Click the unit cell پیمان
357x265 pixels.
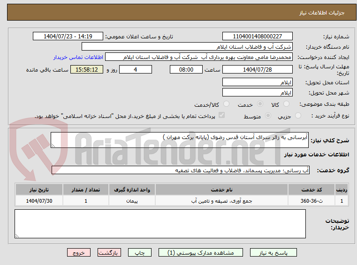132,201
